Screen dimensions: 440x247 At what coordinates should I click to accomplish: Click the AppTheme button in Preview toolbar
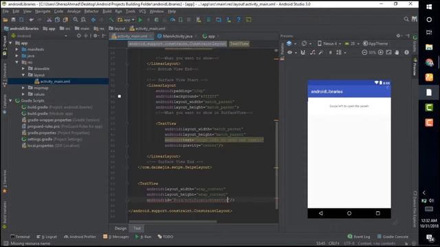(x=375, y=44)
